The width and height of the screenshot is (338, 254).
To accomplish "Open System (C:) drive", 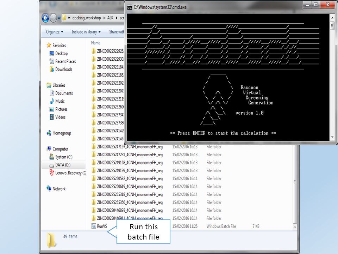I will (64, 157).
